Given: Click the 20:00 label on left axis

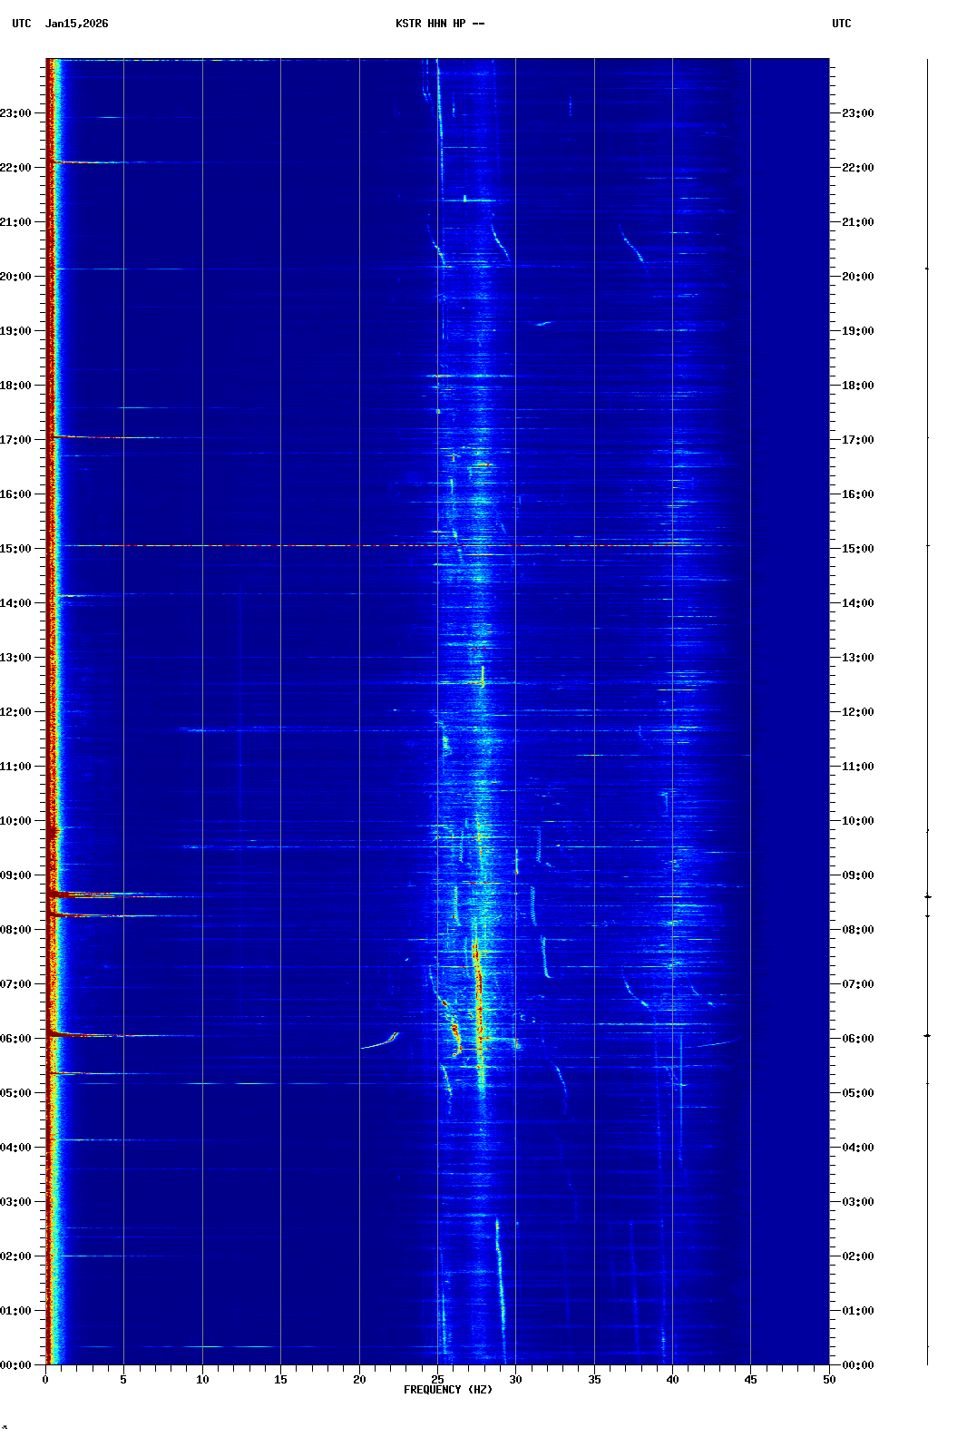Looking at the screenshot, I should point(15,277).
